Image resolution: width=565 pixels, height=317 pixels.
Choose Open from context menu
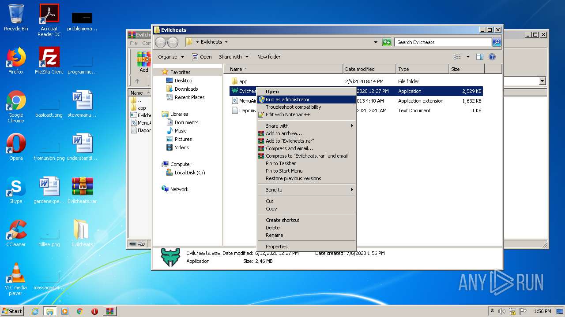(x=307, y=92)
